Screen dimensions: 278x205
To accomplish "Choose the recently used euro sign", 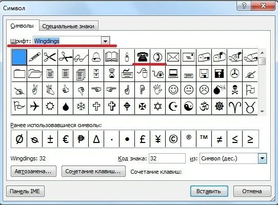I will pyautogui.click(x=66, y=139).
